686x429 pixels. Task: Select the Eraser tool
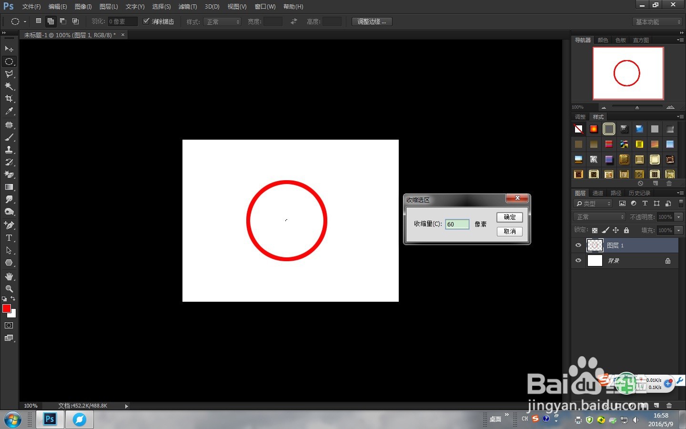click(x=9, y=174)
